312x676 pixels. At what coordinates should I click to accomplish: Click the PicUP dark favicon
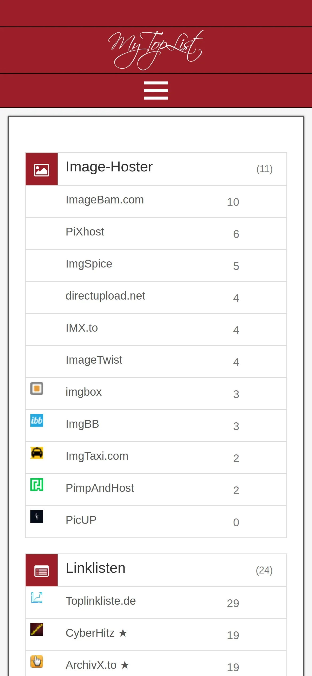(37, 517)
